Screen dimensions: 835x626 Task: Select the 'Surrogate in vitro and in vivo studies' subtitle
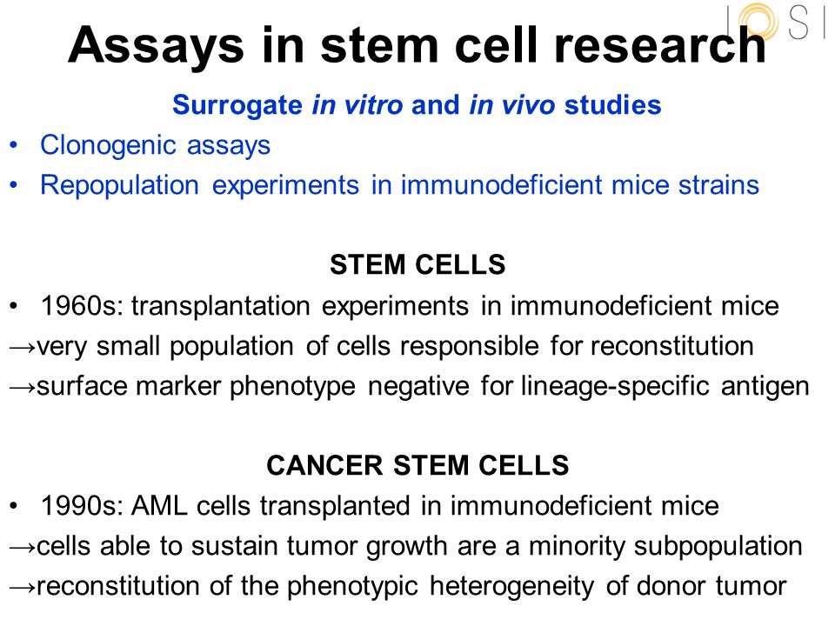pyautogui.click(x=417, y=105)
